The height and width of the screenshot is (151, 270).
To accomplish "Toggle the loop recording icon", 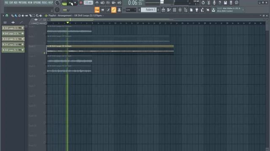I will click(119, 3).
